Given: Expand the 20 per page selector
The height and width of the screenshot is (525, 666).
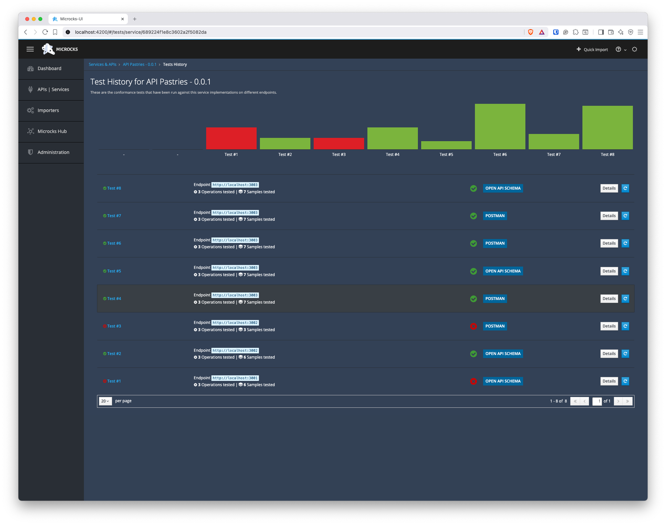Looking at the screenshot, I should (105, 401).
